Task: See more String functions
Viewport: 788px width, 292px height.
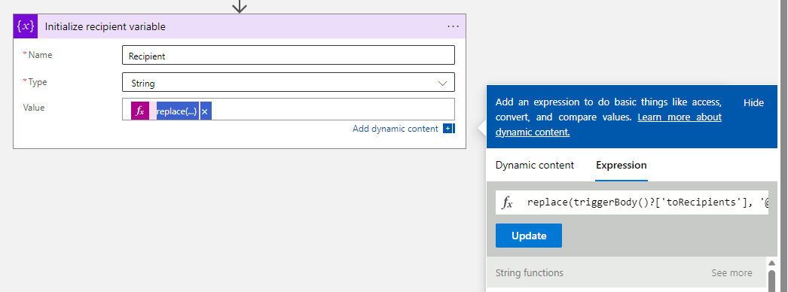Action: coord(731,273)
